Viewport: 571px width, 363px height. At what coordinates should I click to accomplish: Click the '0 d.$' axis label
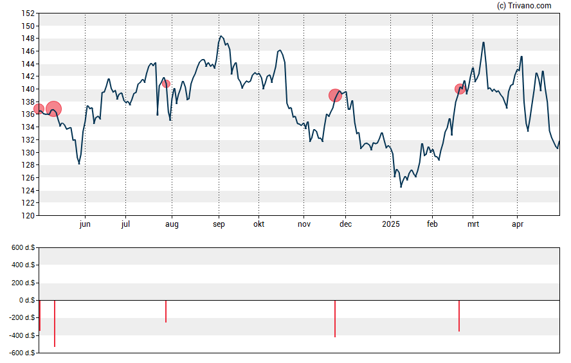27,300
